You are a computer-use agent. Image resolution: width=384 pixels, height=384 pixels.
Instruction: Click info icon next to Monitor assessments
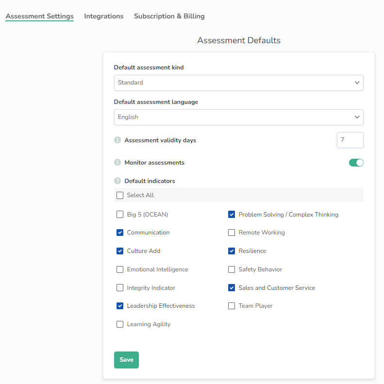[117, 163]
